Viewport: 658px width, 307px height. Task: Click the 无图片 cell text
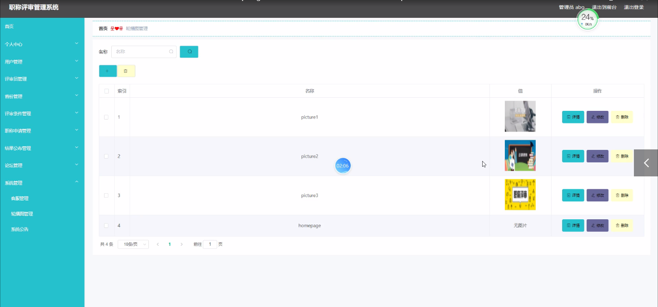point(520,226)
